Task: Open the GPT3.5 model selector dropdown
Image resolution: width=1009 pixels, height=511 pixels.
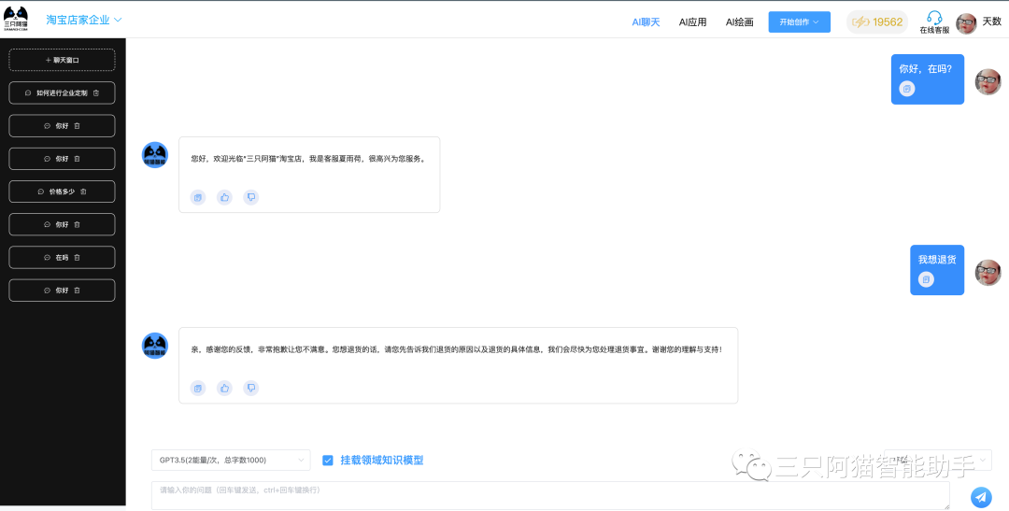Action: pos(231,461)
